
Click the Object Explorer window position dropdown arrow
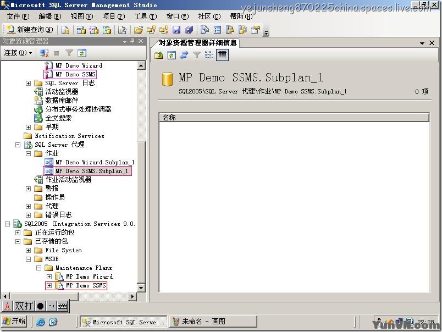[125, 41]
